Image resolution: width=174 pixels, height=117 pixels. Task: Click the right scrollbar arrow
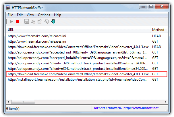[x=165, y=102]
